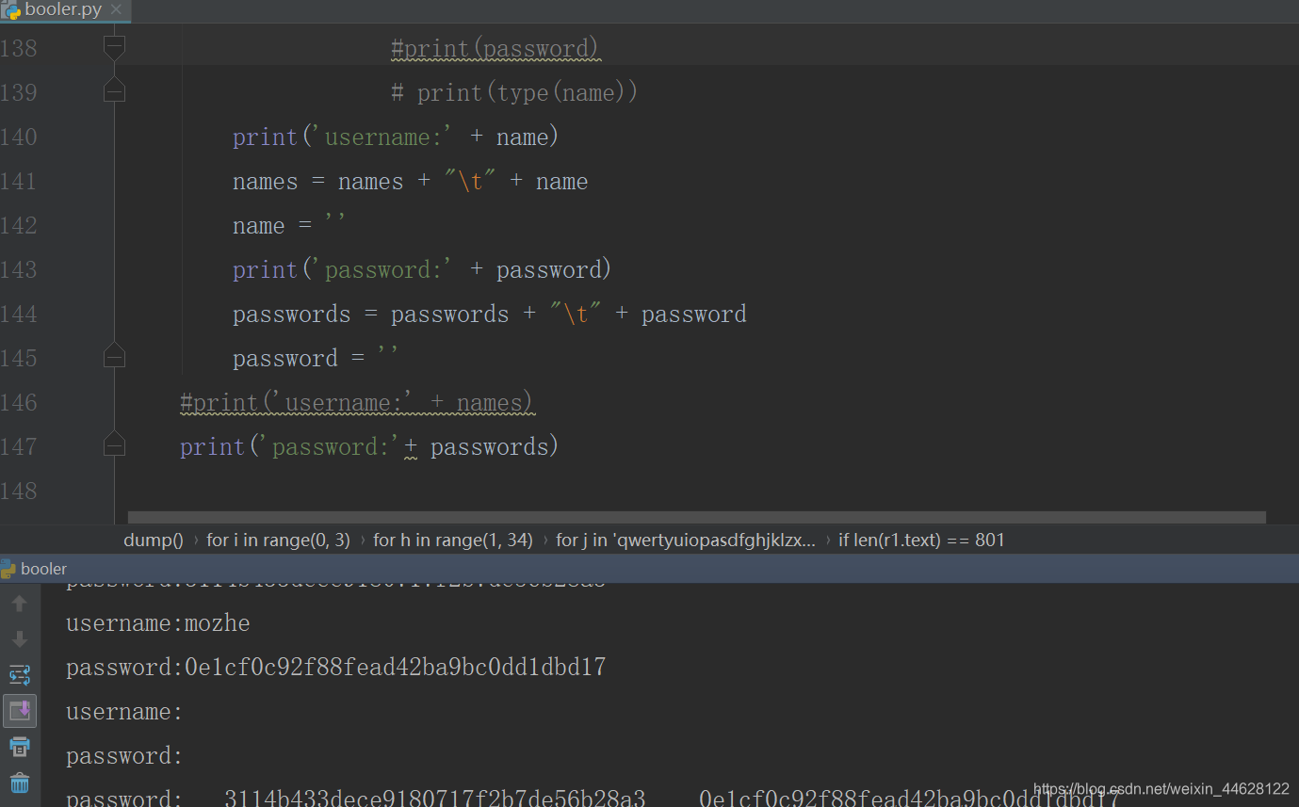Click the down arrow in run console
Viewport: 1299px width, 807px height.
20,639
